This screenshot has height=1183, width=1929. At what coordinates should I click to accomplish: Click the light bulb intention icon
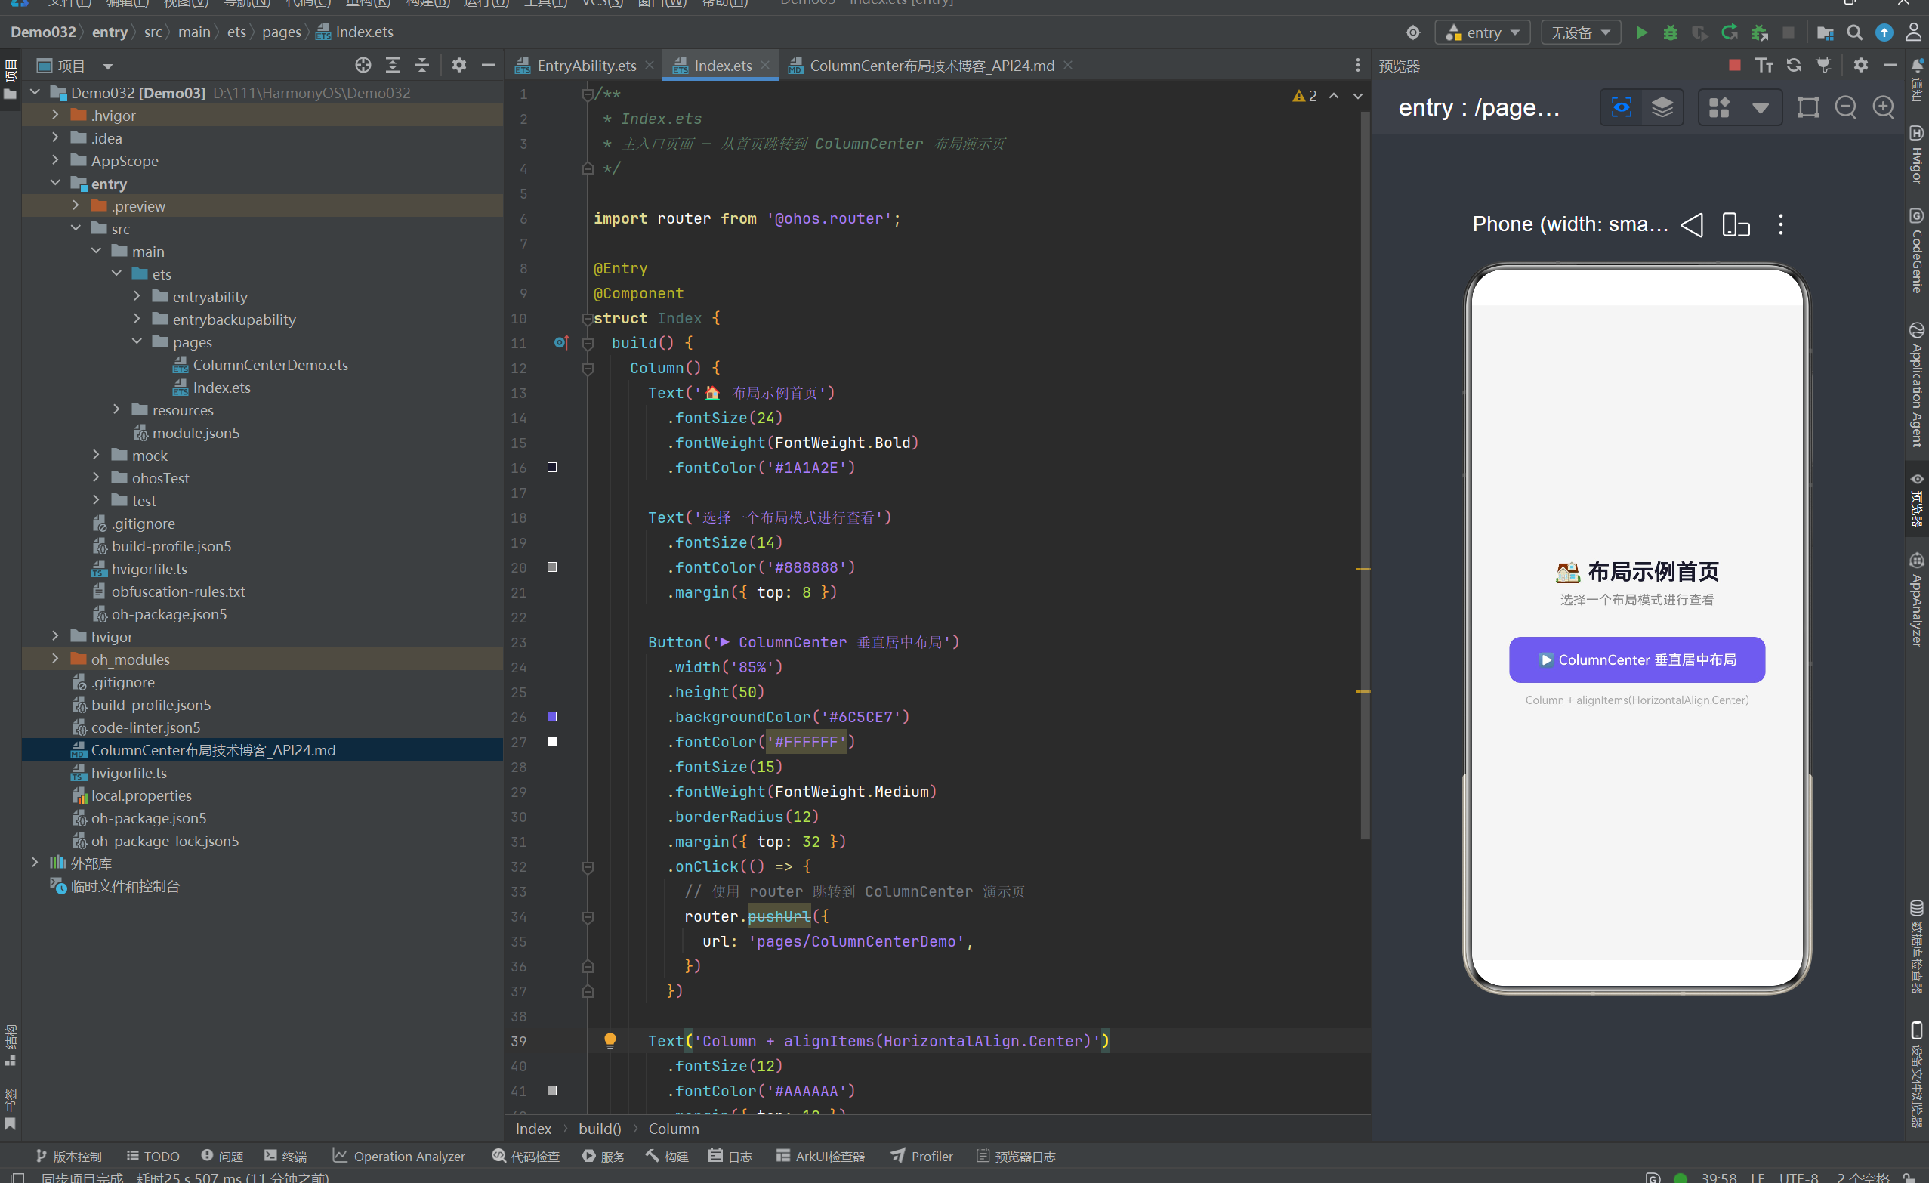click(x=610, y=1040)
